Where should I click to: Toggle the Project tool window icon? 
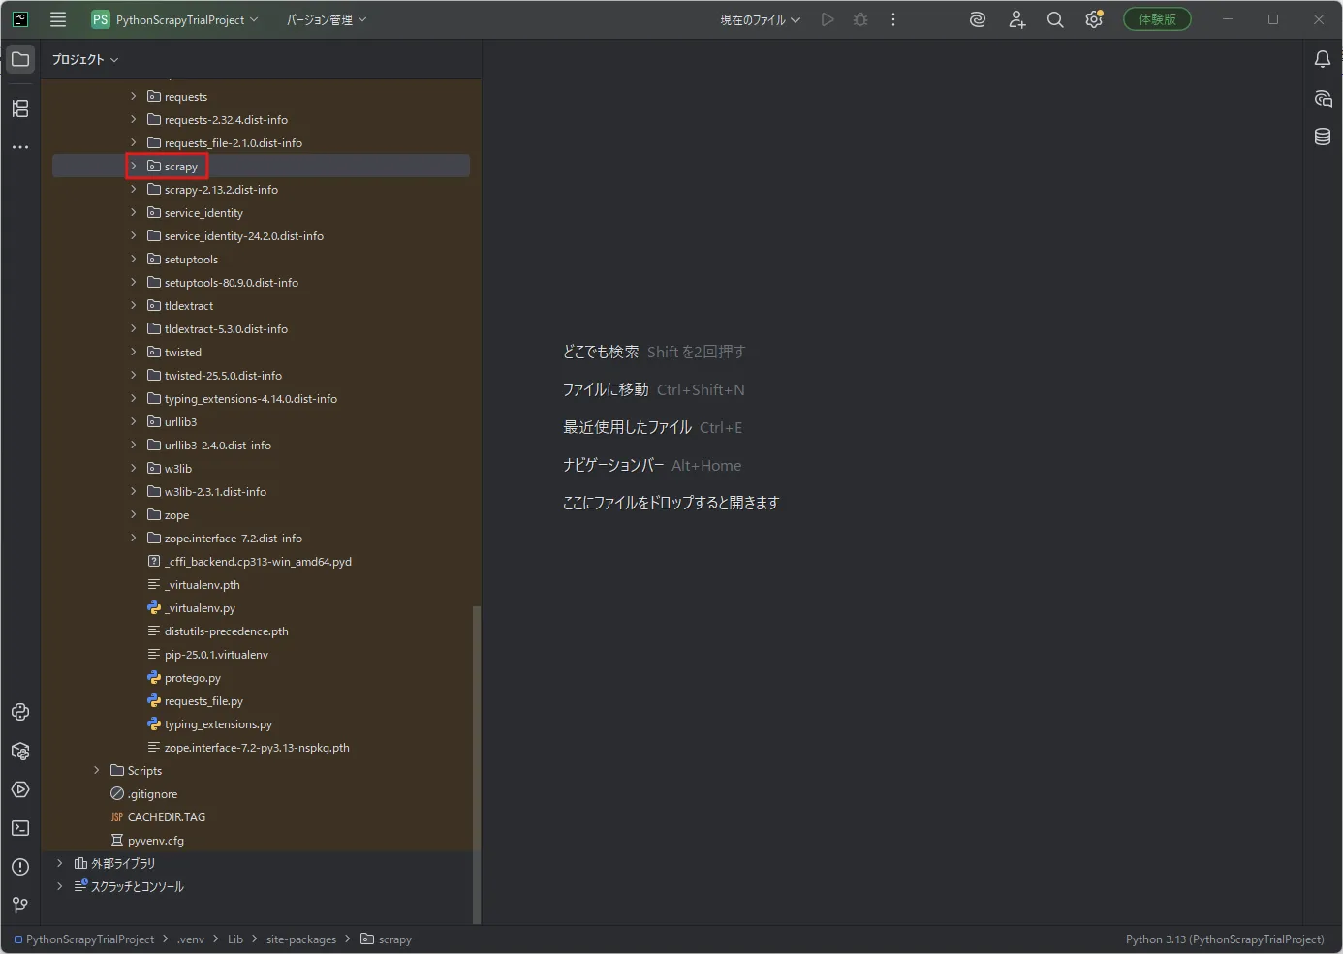(x=20, y=59)
